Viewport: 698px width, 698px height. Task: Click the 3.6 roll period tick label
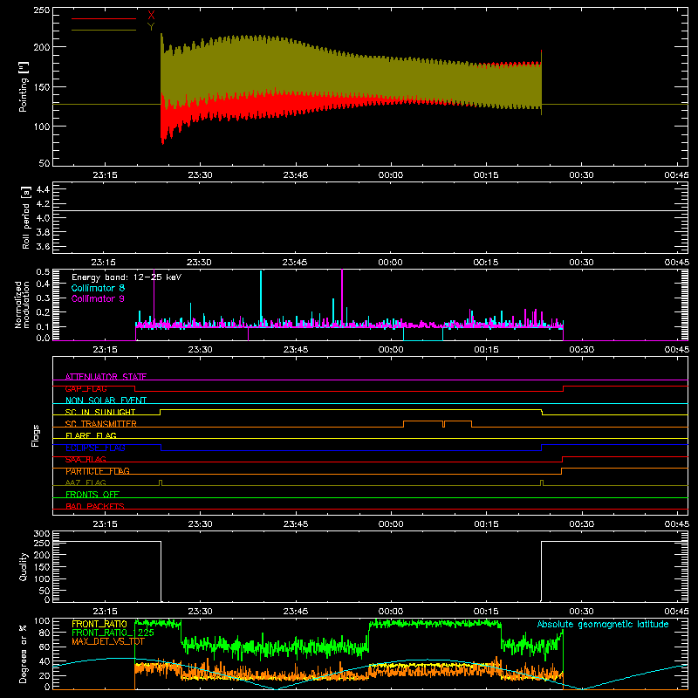click(43, 246)
